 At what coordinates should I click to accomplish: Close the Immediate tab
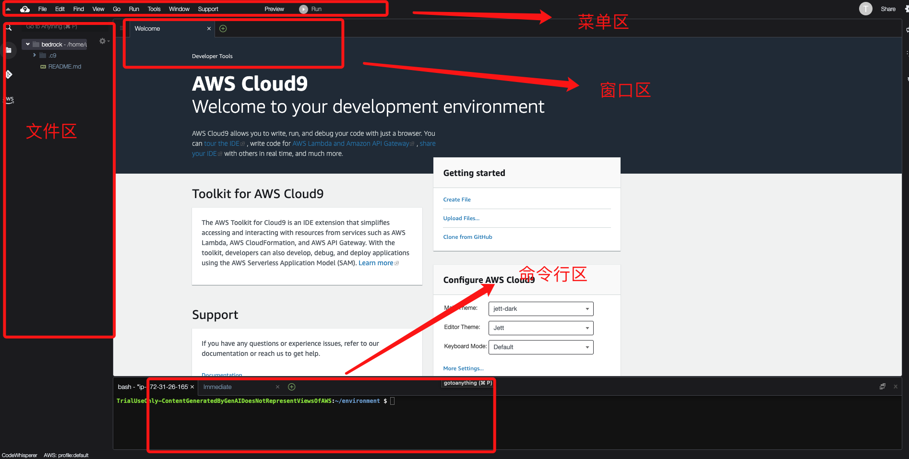(x=277, y=387)
